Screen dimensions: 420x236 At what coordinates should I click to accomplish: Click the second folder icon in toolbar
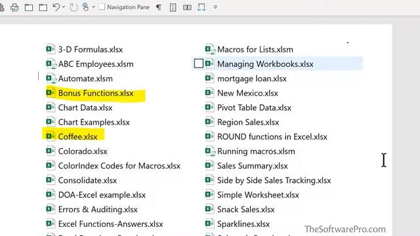click(x=43, y=7)
